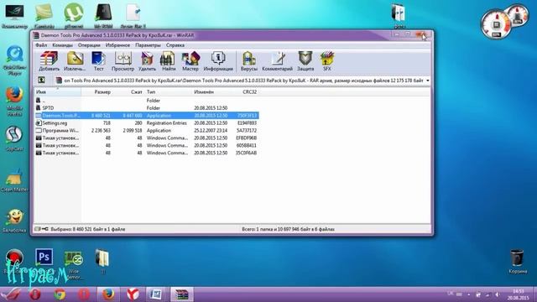
Task: Select the Daemon.Tools.P... application row
Action: [x=147, y=116]
